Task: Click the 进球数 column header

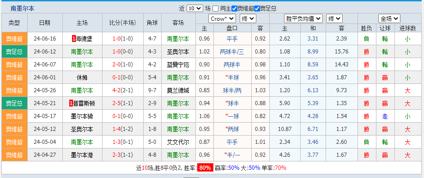Action: [x=407, y=28]
